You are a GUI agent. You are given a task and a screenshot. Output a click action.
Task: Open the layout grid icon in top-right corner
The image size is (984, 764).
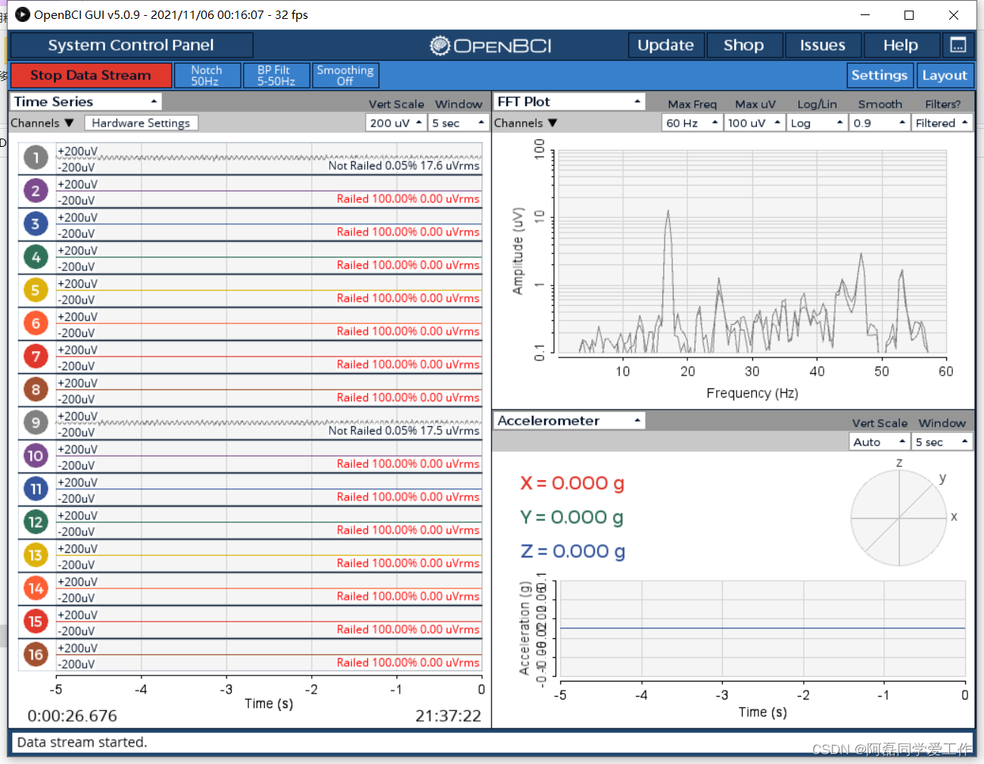(958, 45)
